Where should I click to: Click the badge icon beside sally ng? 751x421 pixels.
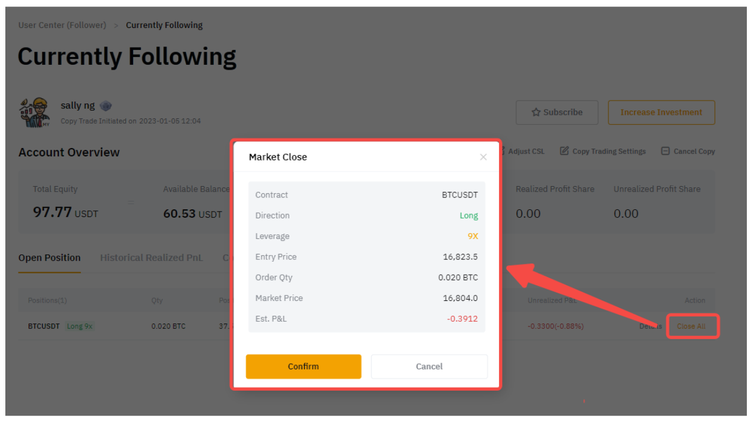click(x=106, y=106)
